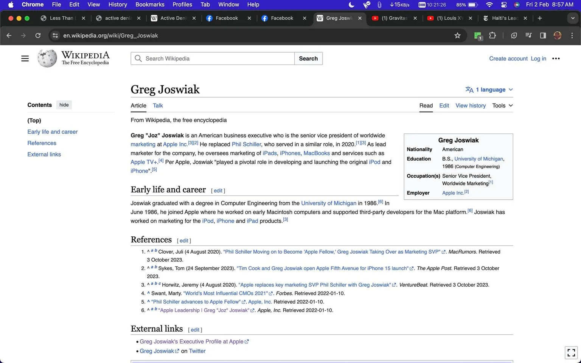
Task: Open the Bookmarks menu in menu bar
Action: (150, 5)
